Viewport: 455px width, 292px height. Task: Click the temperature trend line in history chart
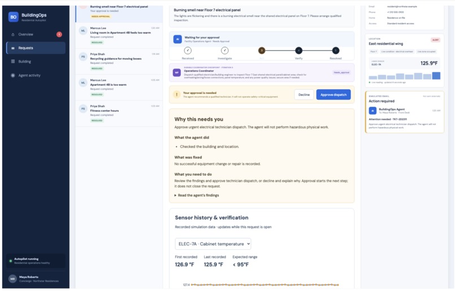tap(265, 285)
